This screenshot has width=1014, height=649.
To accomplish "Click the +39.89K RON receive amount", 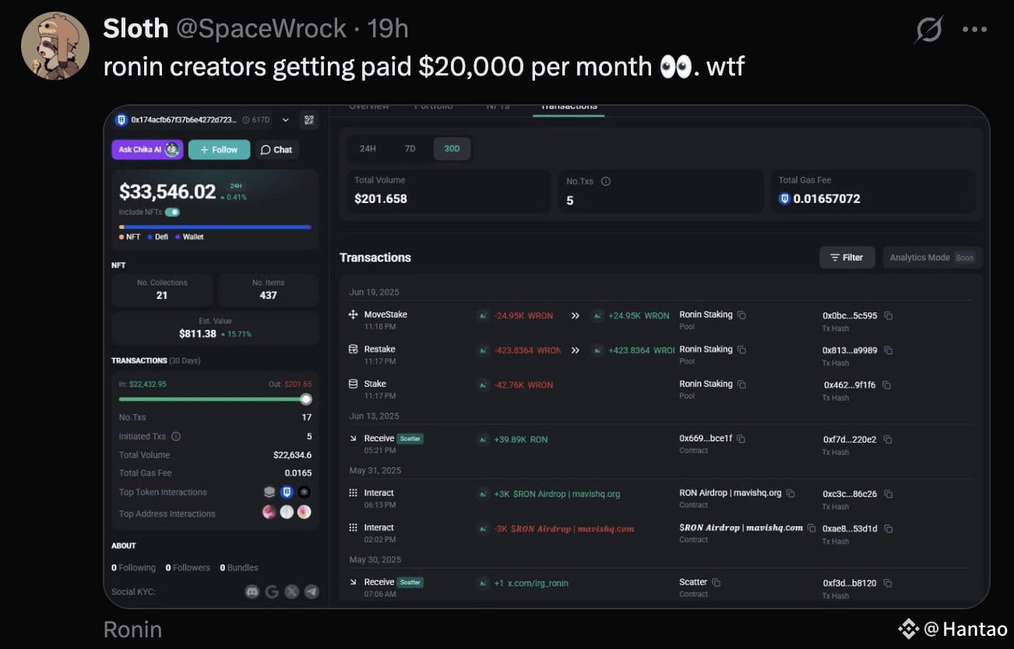I will pos(520,440).
